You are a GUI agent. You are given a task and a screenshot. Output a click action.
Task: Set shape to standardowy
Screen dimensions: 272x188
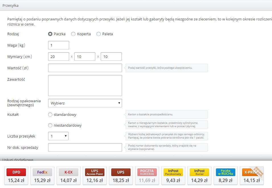[x=50, y=115]
